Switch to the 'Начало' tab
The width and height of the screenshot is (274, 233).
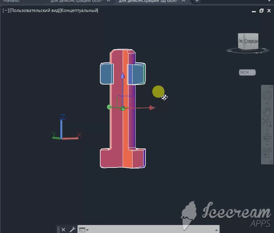(11, 1)
